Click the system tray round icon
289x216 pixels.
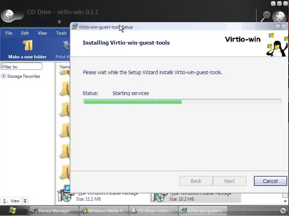[x=283, y=211]
